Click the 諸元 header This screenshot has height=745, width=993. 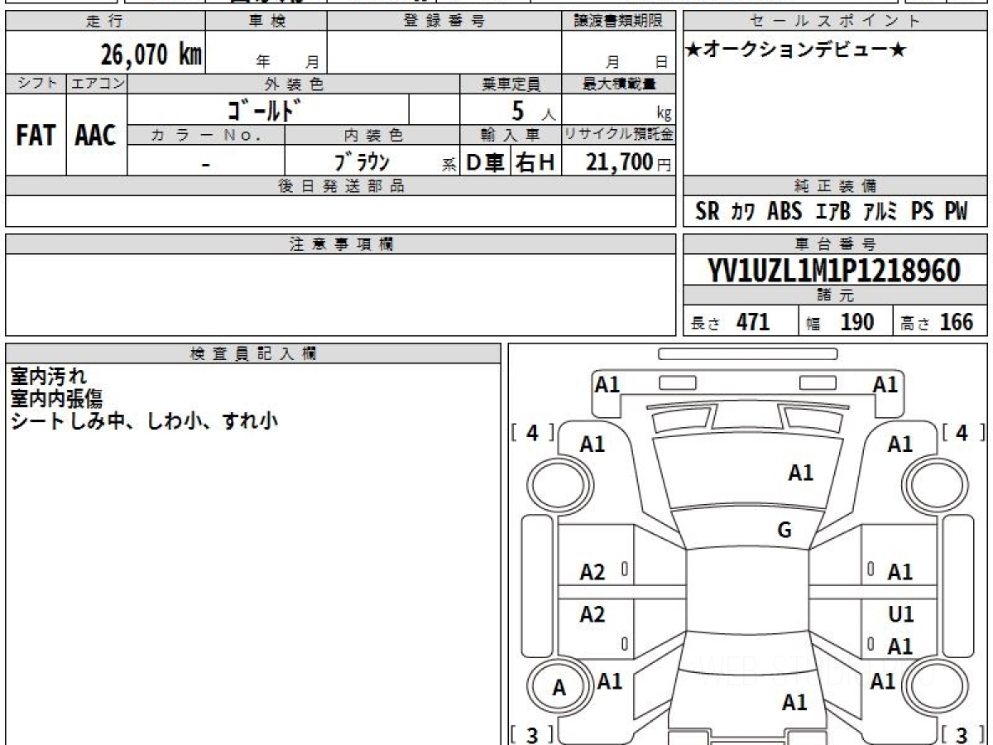click(835, 296)
